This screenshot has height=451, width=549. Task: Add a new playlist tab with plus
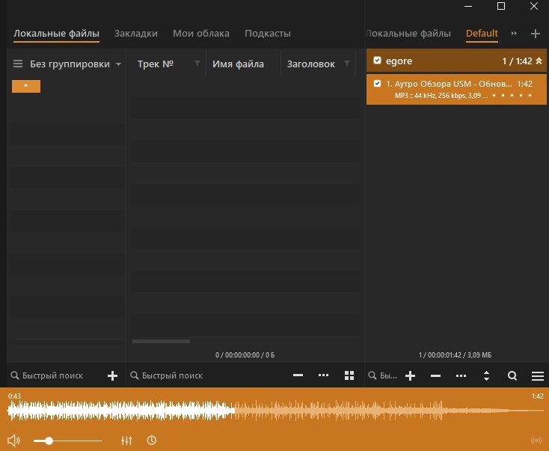[x=536, y=34]
